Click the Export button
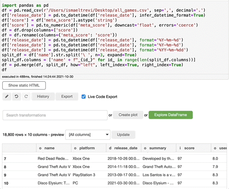The height and width of the screenshot is (189, 229). tap(67, 97)
